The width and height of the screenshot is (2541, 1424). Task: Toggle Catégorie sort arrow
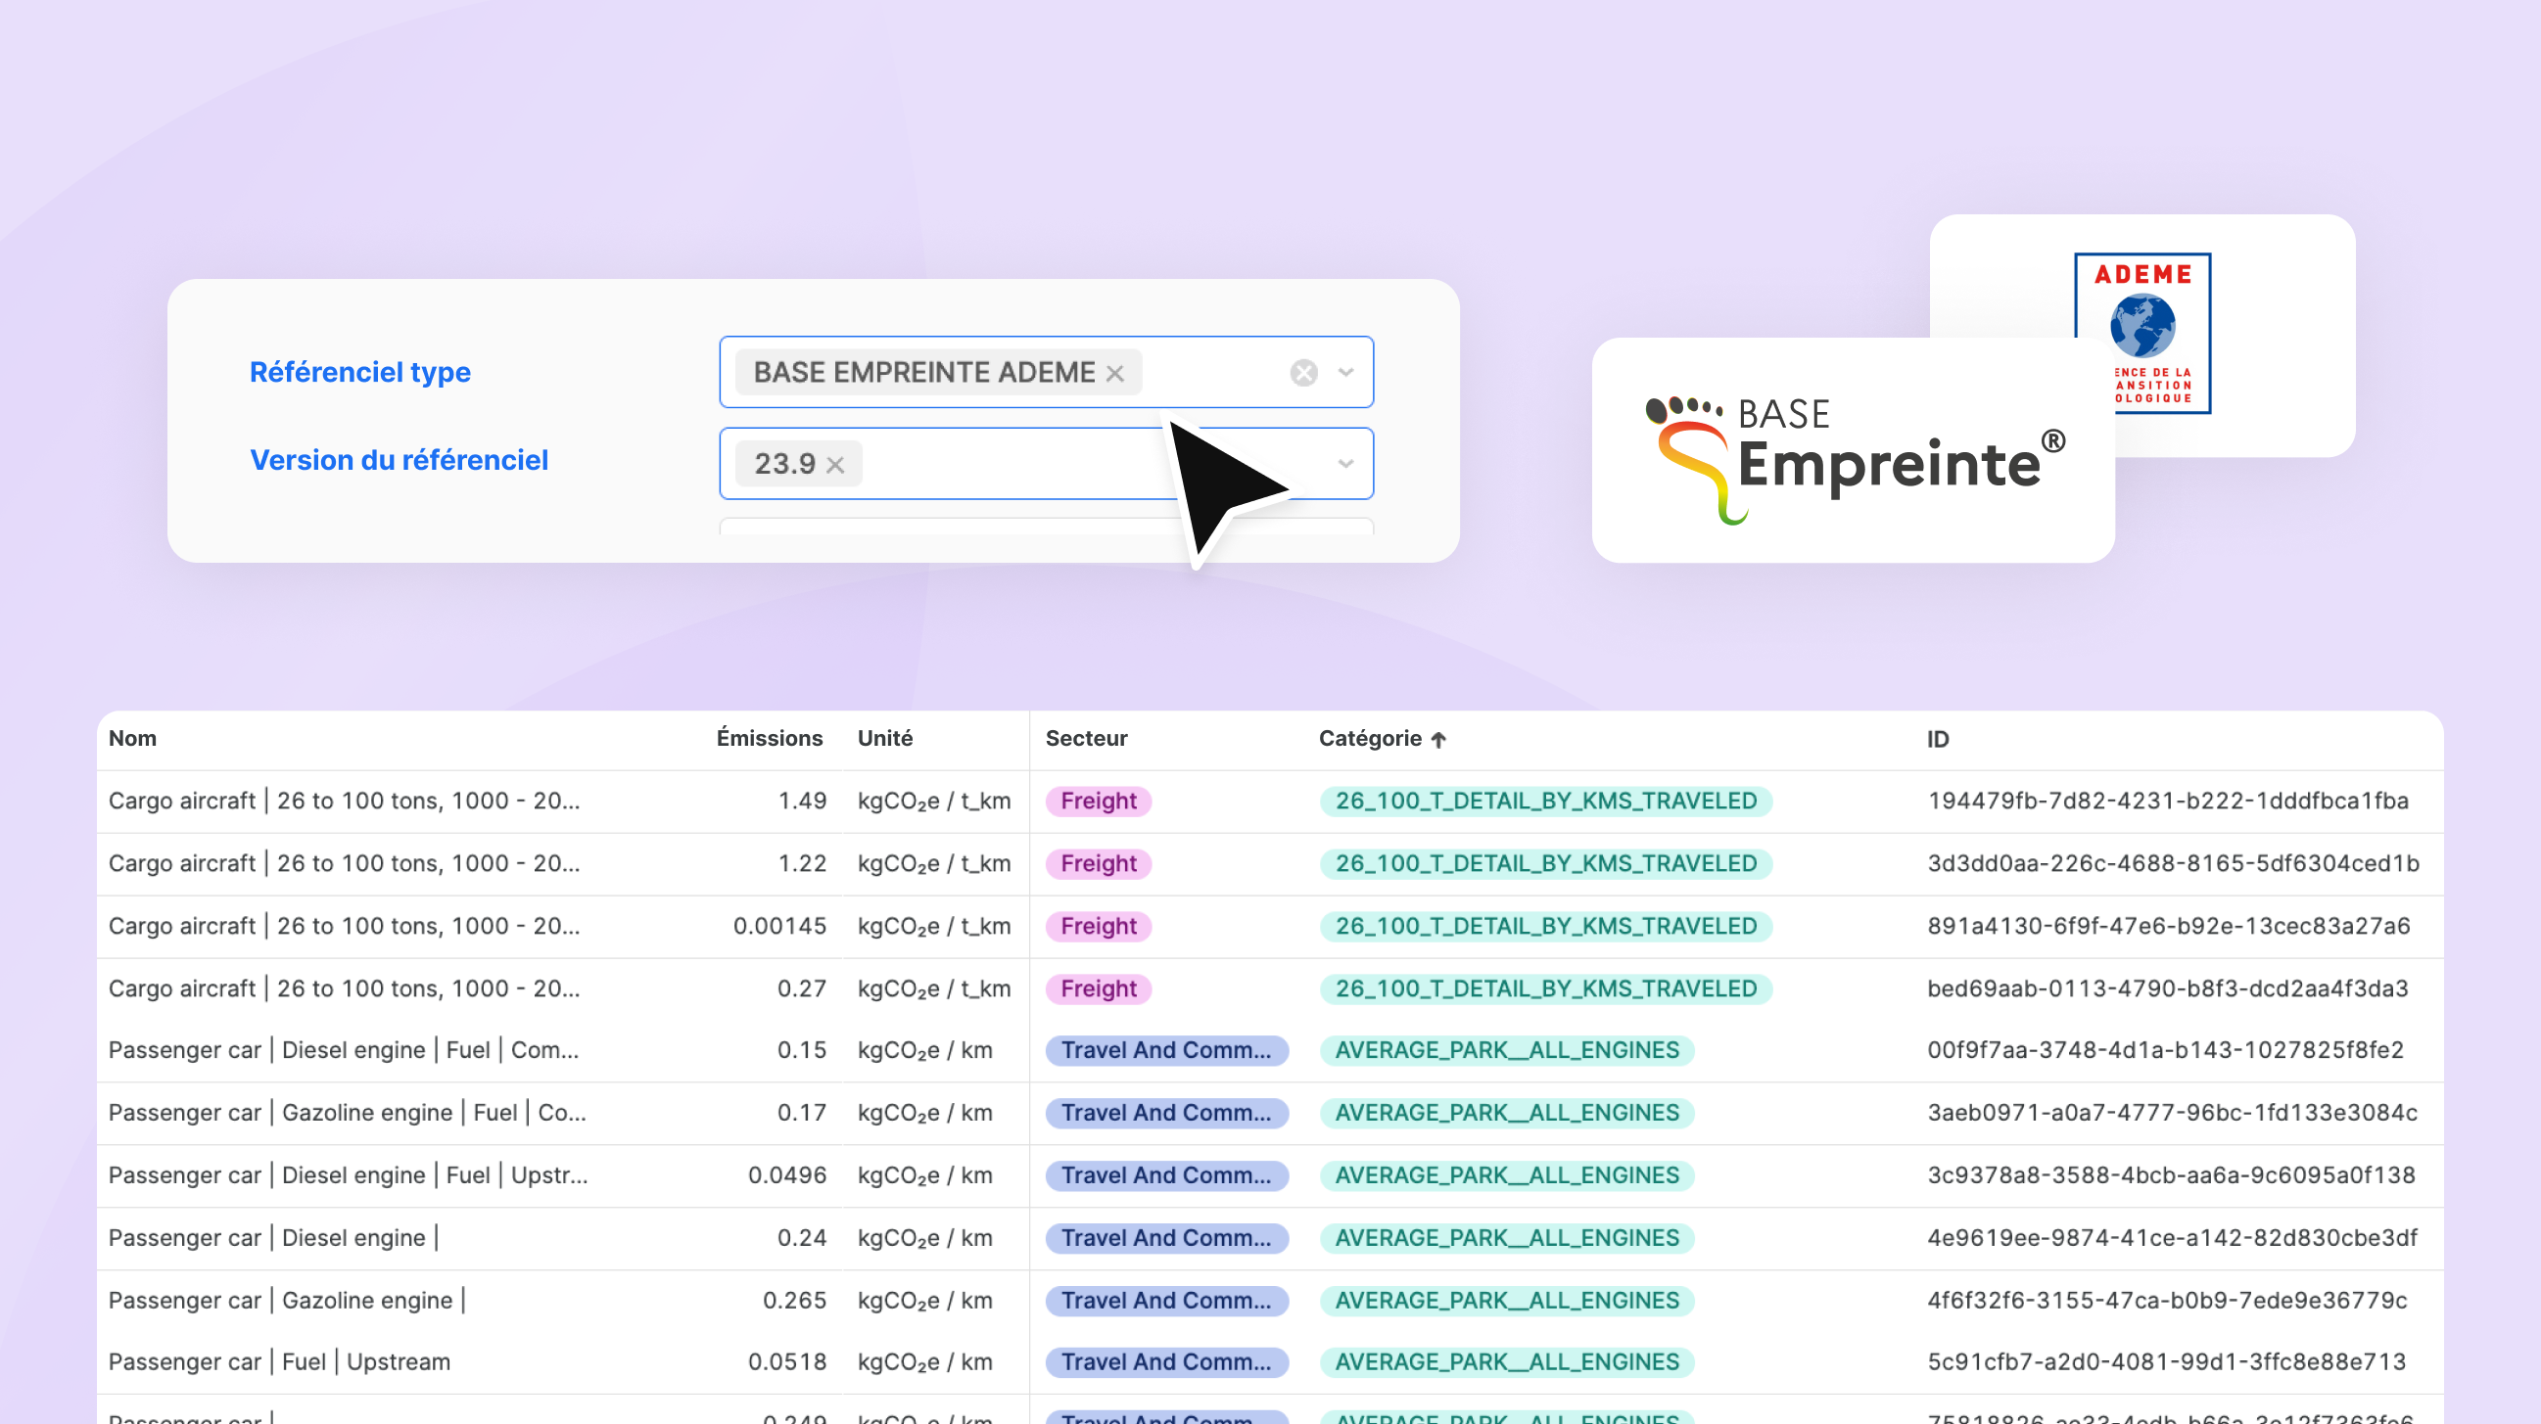tap(1438, 740)
